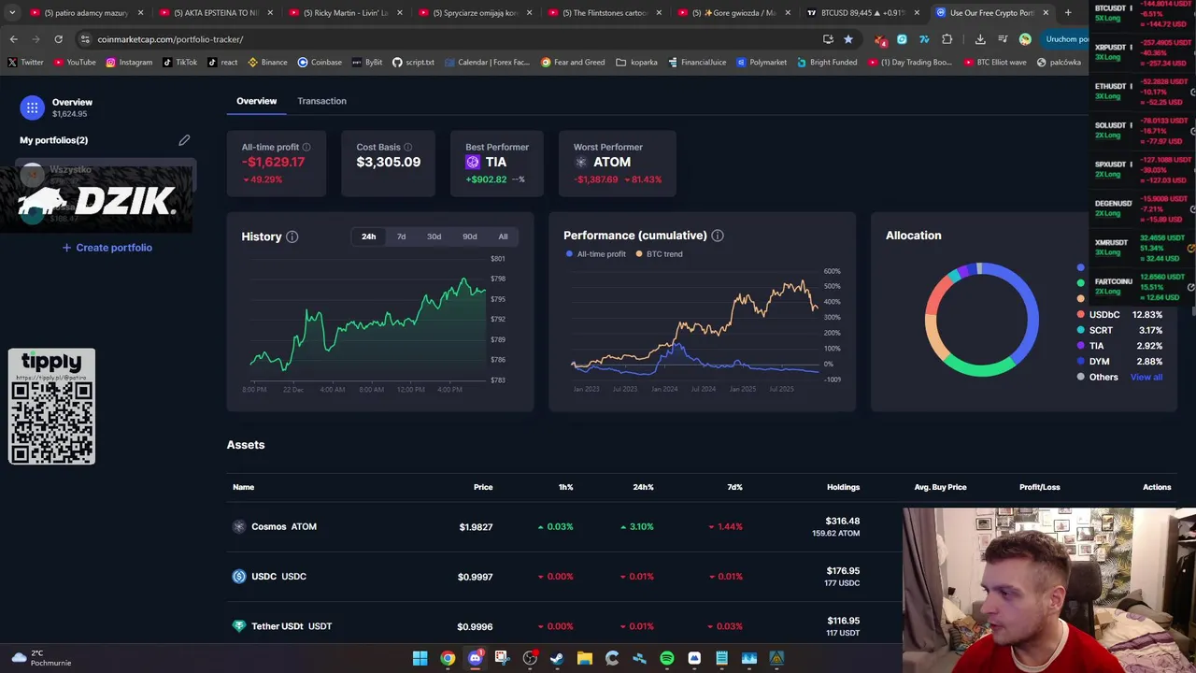Click the $3,305.09 cost basis value

[389, 162]
